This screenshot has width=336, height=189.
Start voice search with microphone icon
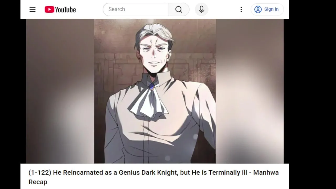(x=201, y=9)
